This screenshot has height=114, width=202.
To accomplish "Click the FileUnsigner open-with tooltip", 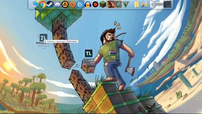I will 61,41.
